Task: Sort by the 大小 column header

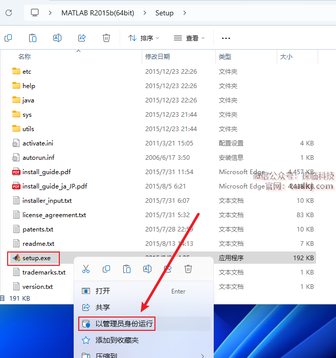Action: pos(286,56)
